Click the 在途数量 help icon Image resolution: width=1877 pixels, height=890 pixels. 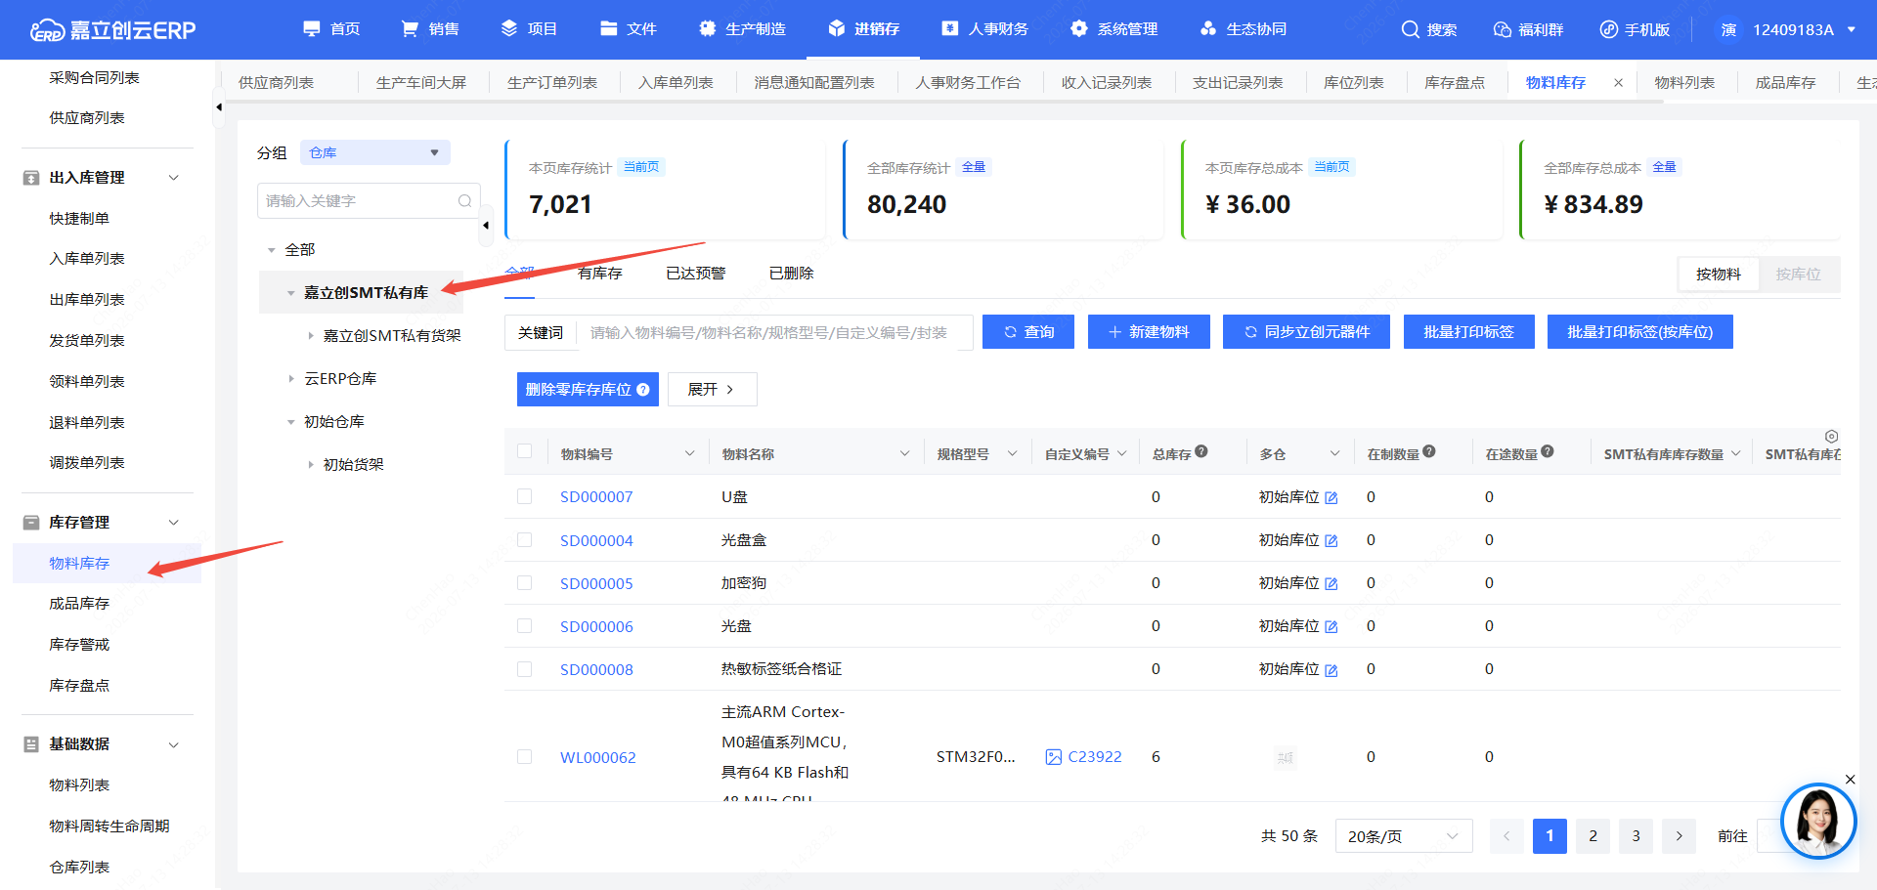pyautogui.click(x=1548, y=451)
